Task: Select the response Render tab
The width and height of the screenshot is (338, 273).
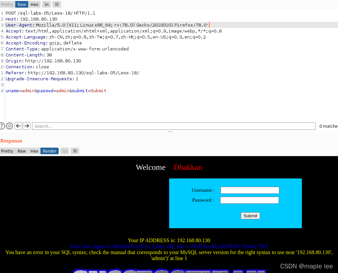Action: 49,151
